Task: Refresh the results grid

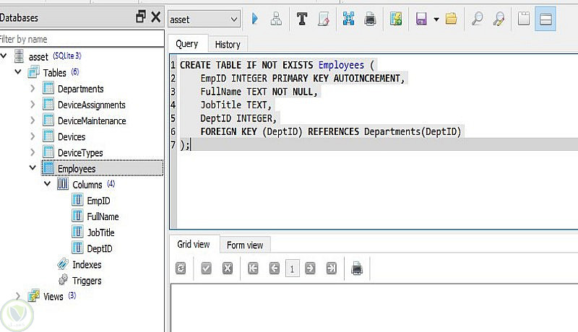Action: click(181, 268)
